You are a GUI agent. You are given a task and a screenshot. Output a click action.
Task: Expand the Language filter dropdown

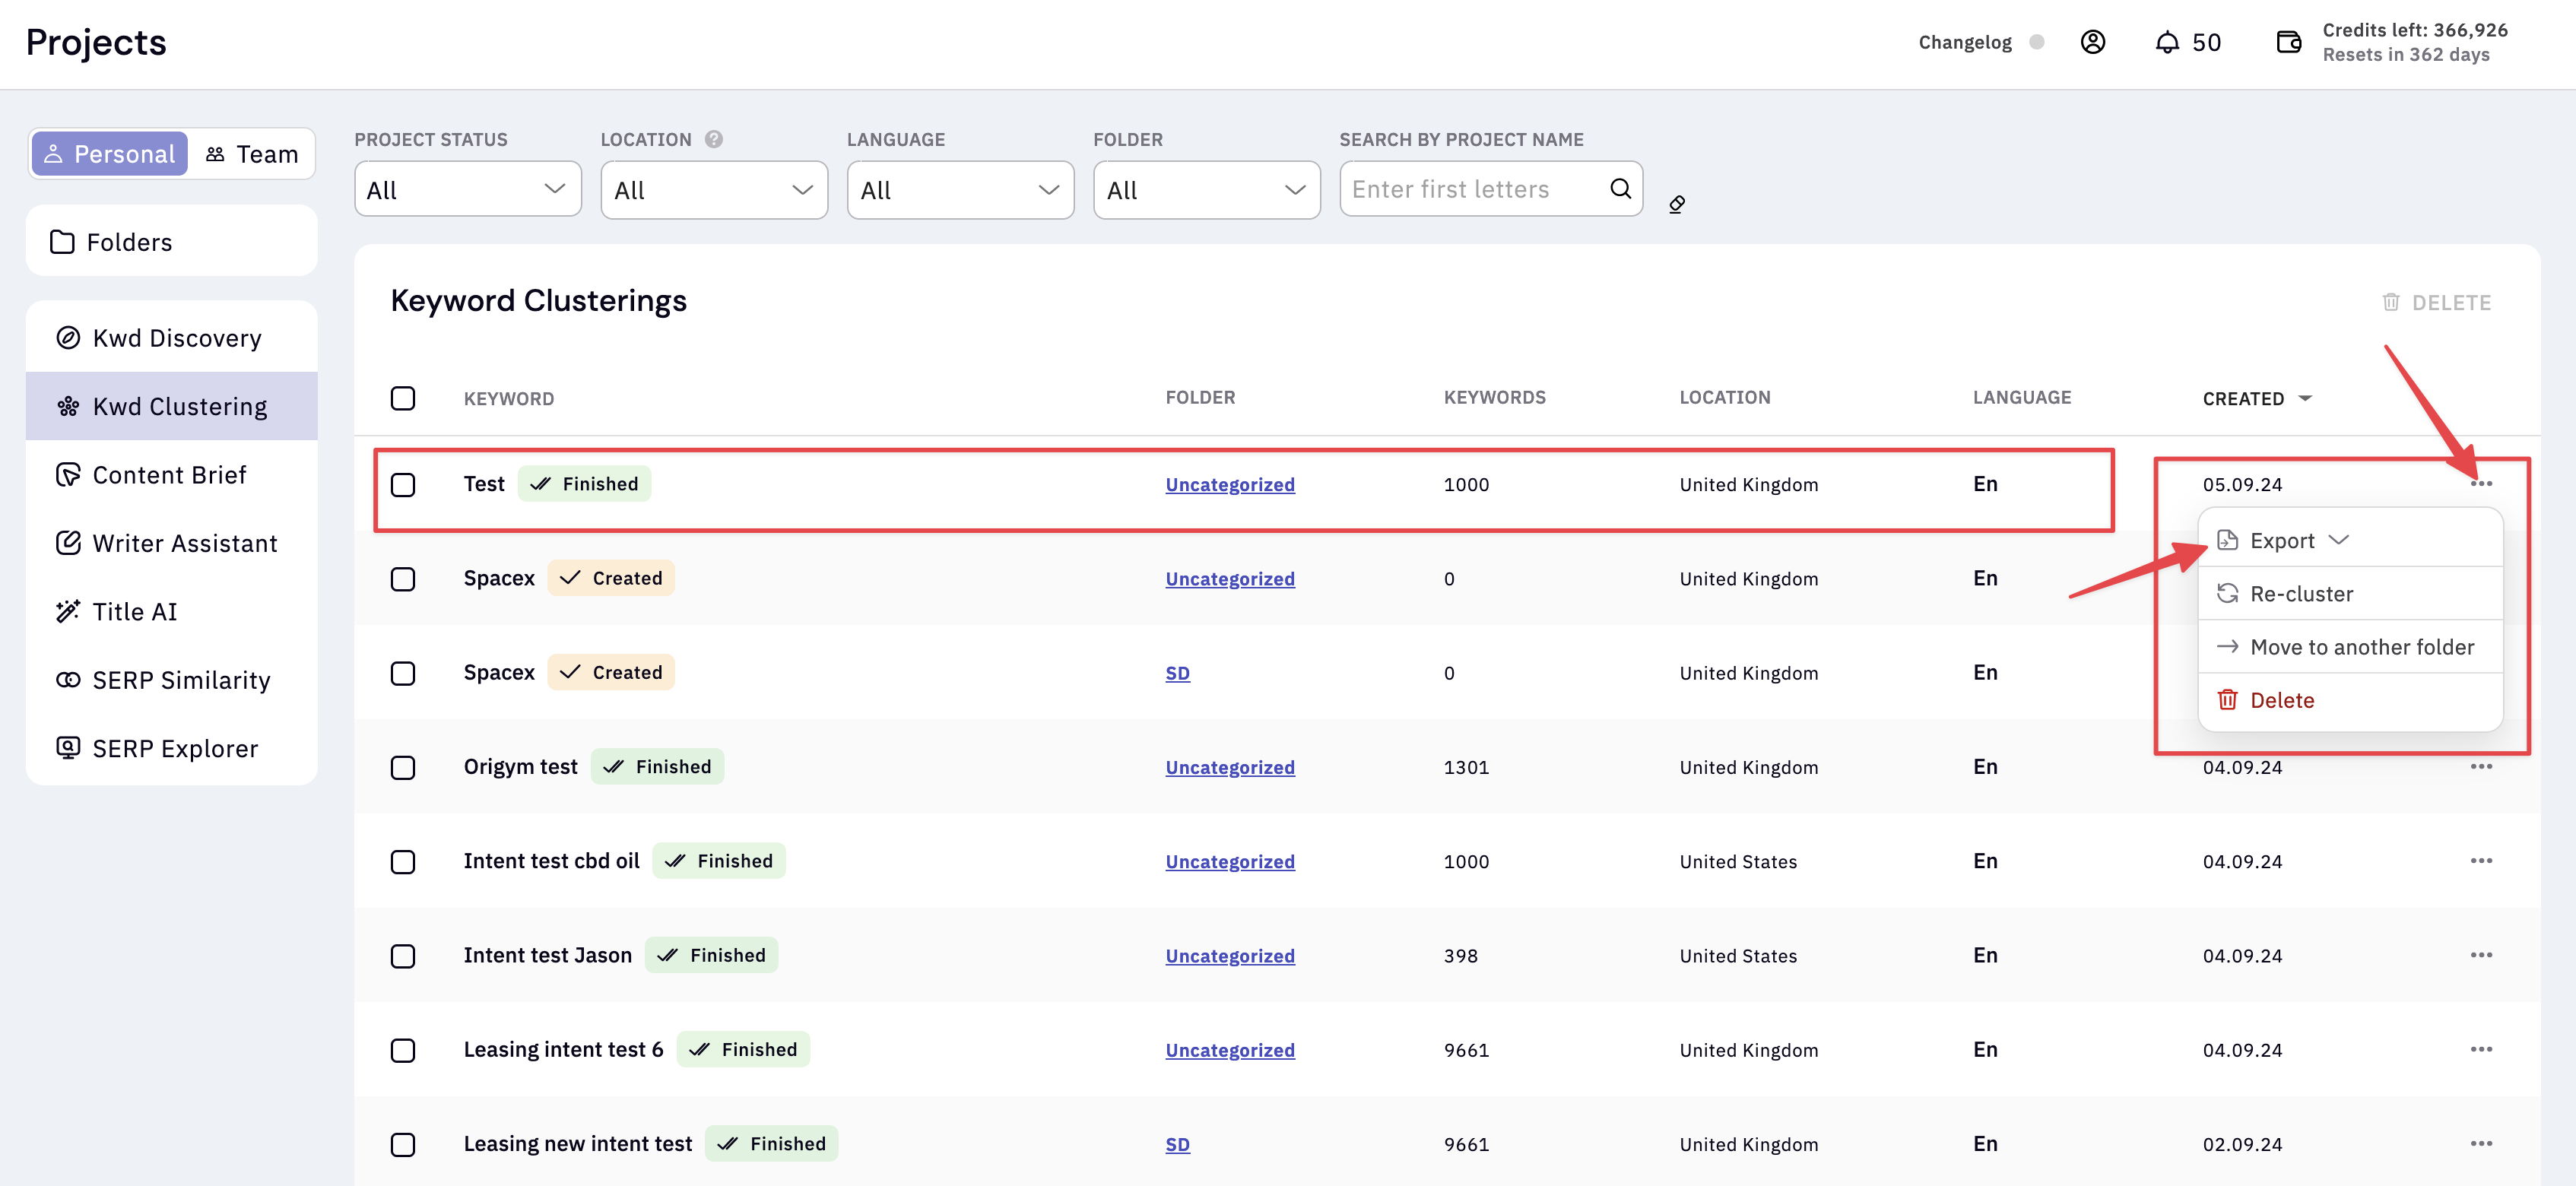959,189
